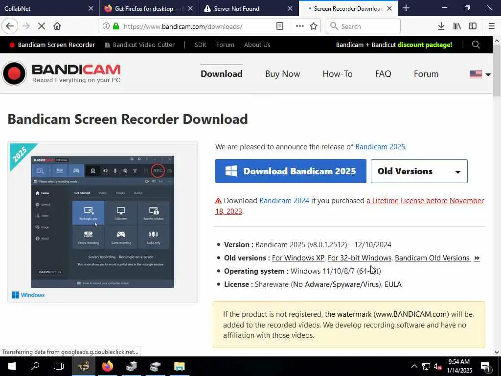The image size is (501, 376).
Task: Click the Firefox search box
Action: tap(363, 26)
